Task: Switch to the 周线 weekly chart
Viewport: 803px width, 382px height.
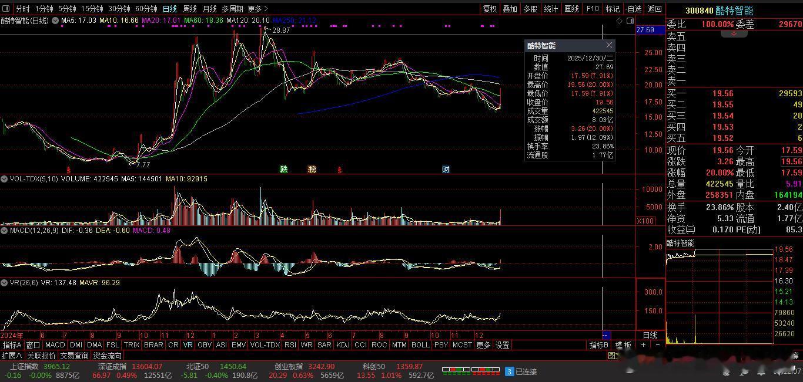Action: point(189,9)
